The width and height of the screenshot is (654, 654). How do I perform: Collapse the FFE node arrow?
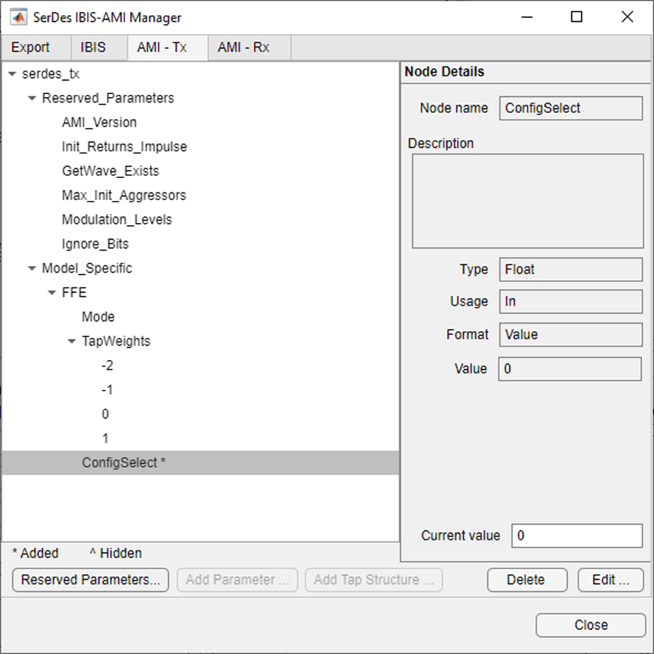coord(52,293)
